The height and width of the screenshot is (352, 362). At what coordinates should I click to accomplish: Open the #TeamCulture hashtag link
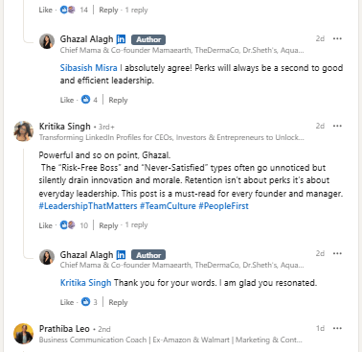click(x=168, y=206)
